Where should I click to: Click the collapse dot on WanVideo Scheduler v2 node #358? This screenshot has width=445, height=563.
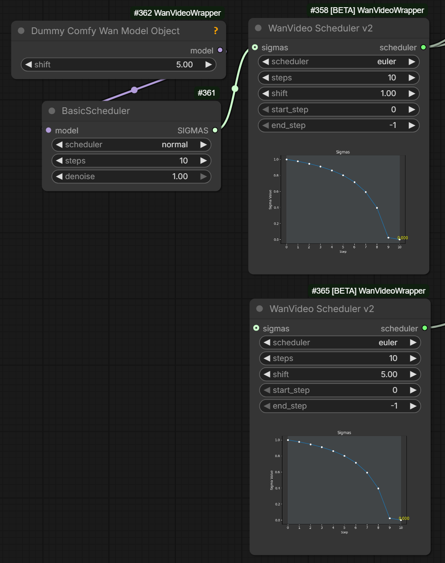pyautogui.click(x=258, y=28)
